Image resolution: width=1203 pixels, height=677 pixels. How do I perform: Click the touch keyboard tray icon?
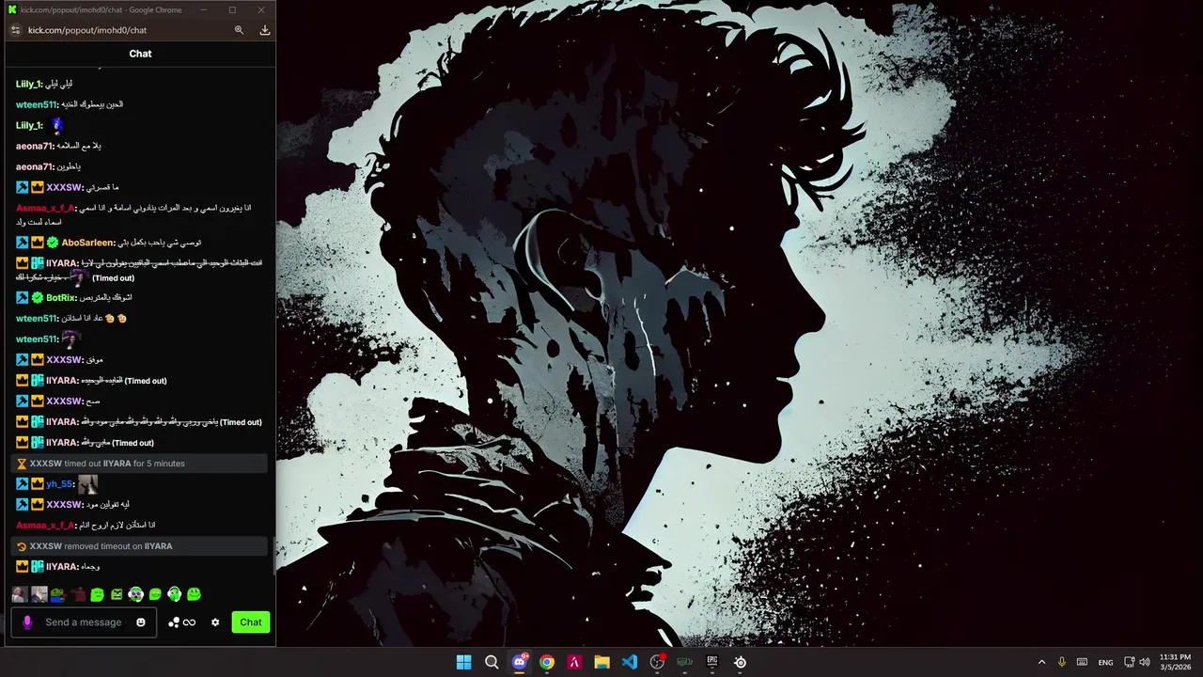[1082, 662]
